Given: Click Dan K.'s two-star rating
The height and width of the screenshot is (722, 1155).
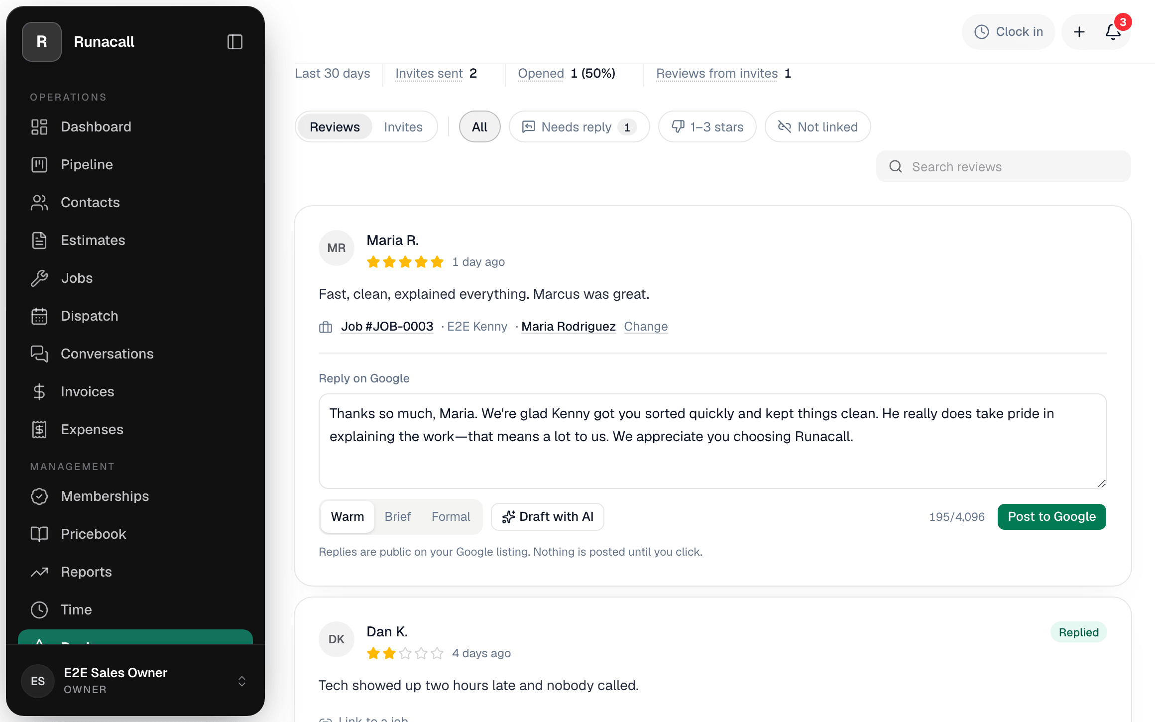Looking at the screenshot, I should click(x=405, y=653).
